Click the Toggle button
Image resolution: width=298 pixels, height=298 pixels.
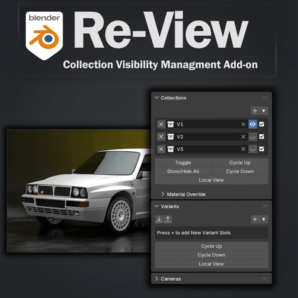pos(183,163)
